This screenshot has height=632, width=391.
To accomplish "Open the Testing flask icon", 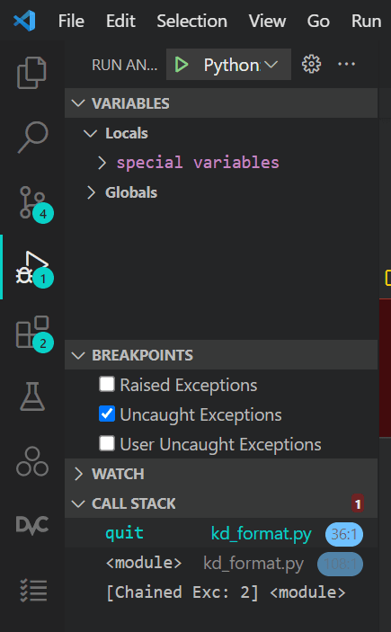I will 32,396.
